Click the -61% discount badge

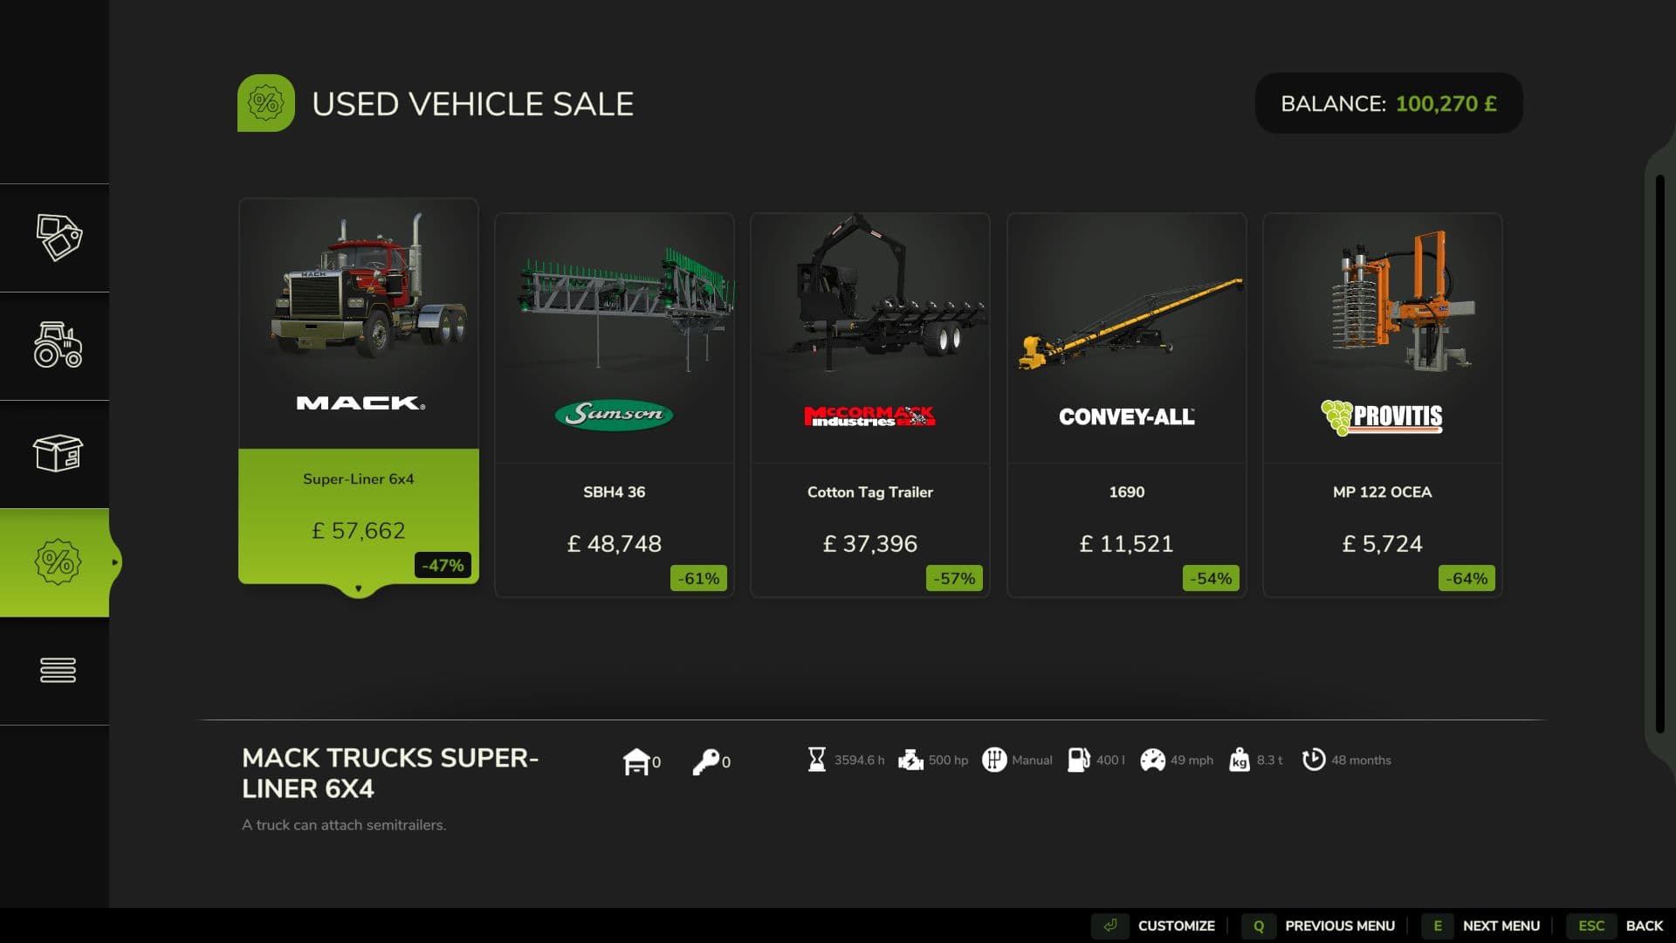pos(698,578)
